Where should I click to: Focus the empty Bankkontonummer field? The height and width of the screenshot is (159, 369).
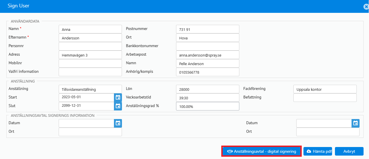208,46
